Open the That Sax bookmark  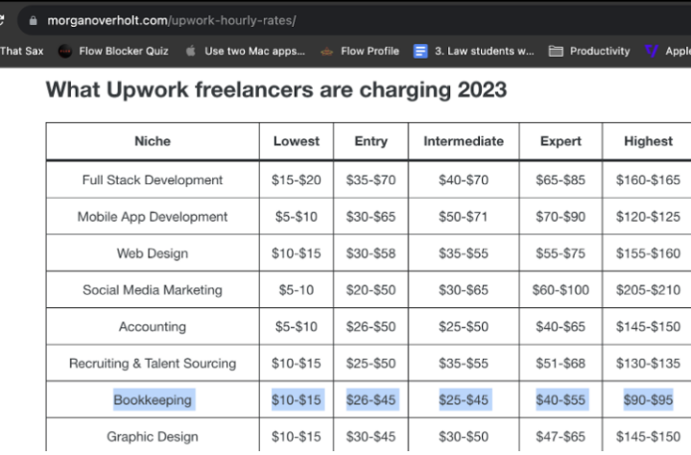[x=21, y=51]
